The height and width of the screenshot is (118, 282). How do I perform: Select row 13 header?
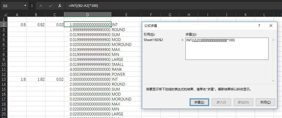[x=4, y=79]
